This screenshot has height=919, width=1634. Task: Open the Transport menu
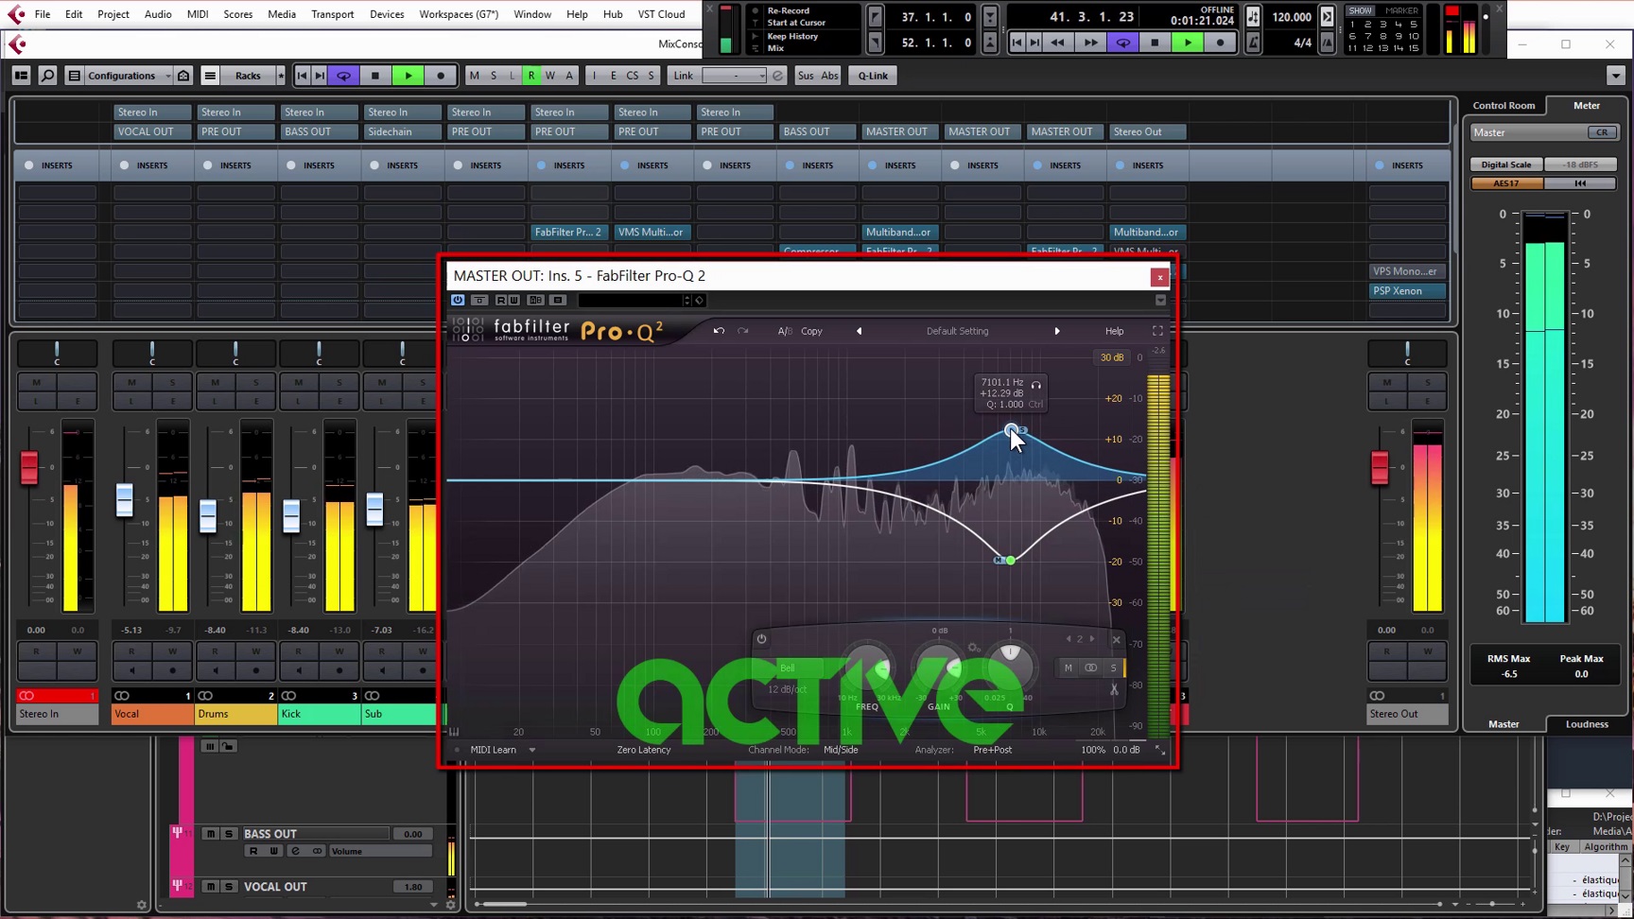click(x=332, y=14)
